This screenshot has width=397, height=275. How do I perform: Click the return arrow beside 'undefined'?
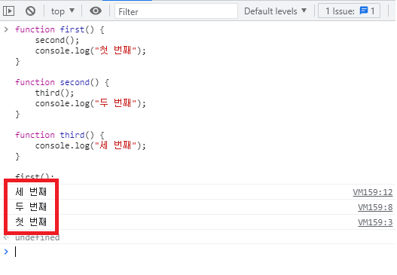pyautogui.click(x=6, y=237)
